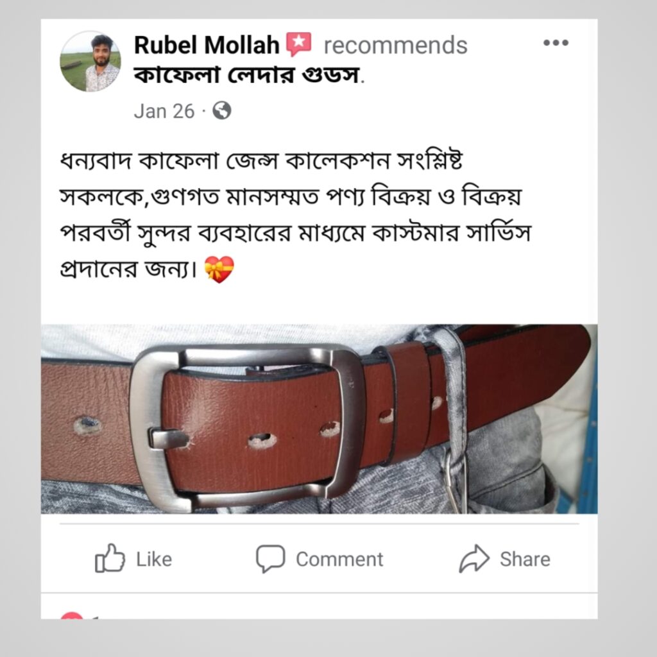Click the speech bubble Comment icon
This screenshot has height=657, width=657.
coord(270,559)
